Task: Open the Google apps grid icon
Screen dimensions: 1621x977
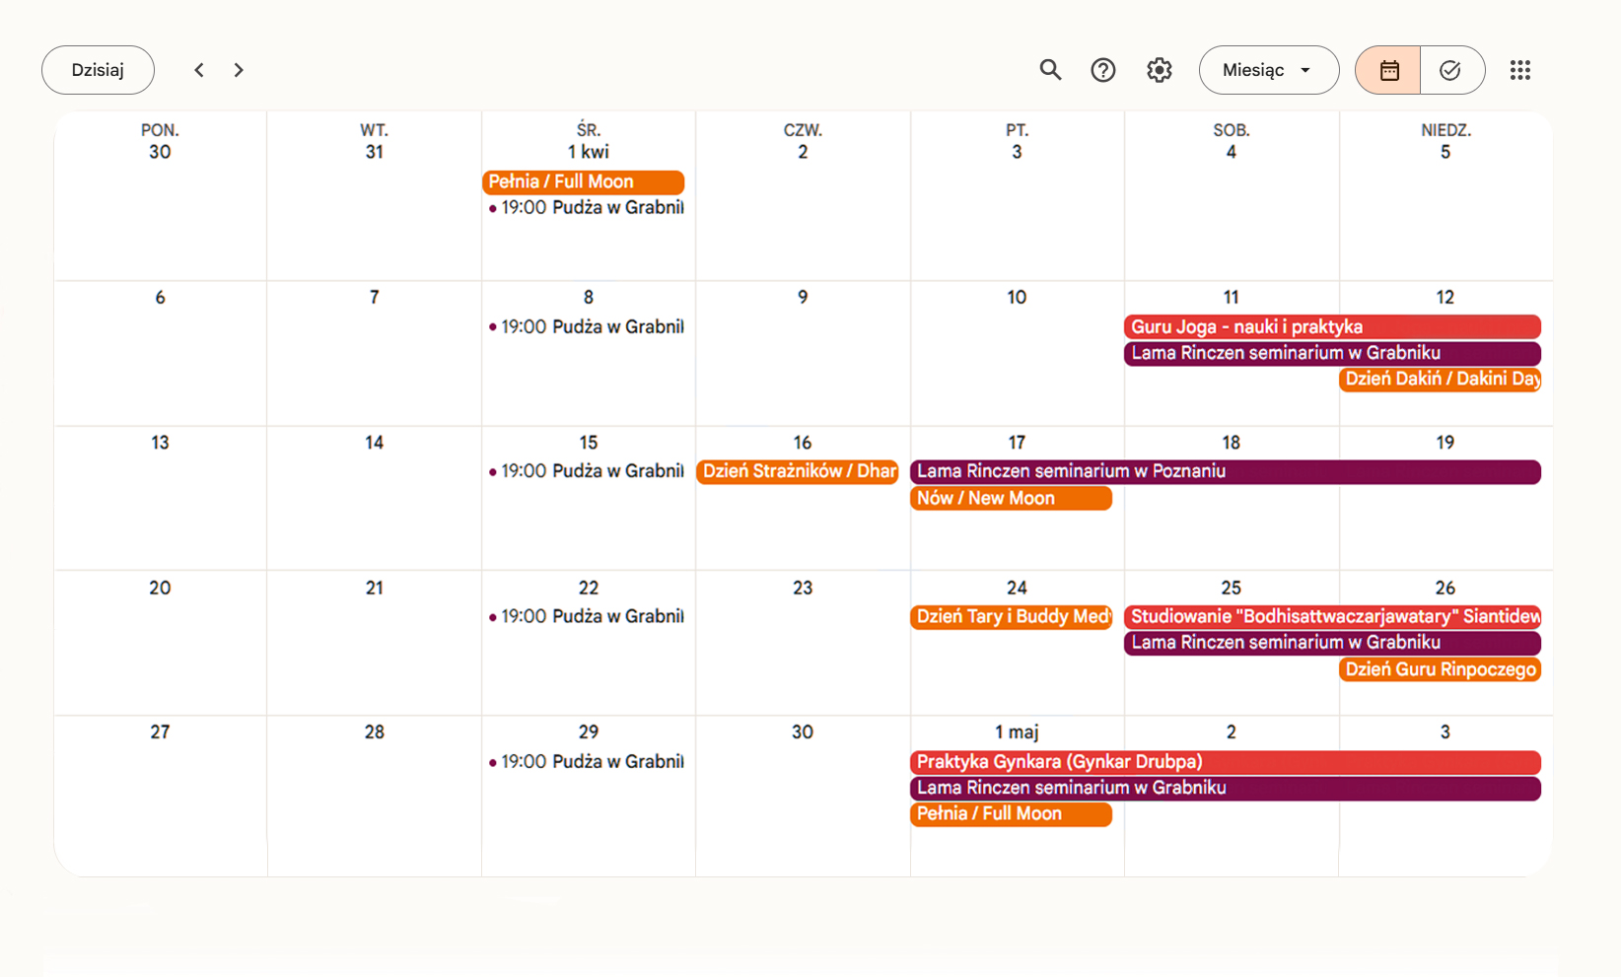Action: point(1519,70)
